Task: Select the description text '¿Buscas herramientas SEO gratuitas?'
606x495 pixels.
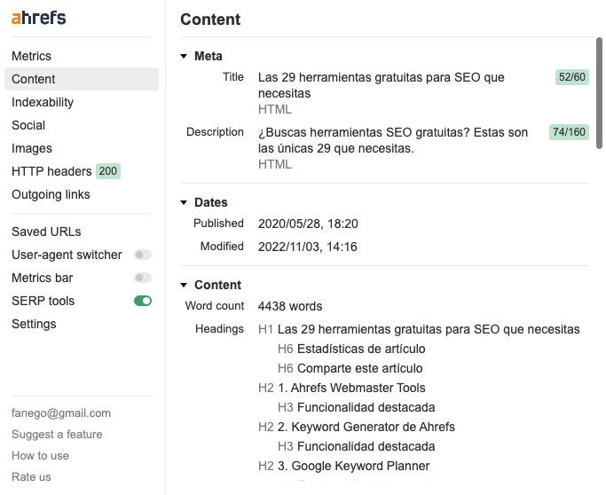Action: [364, 132]
